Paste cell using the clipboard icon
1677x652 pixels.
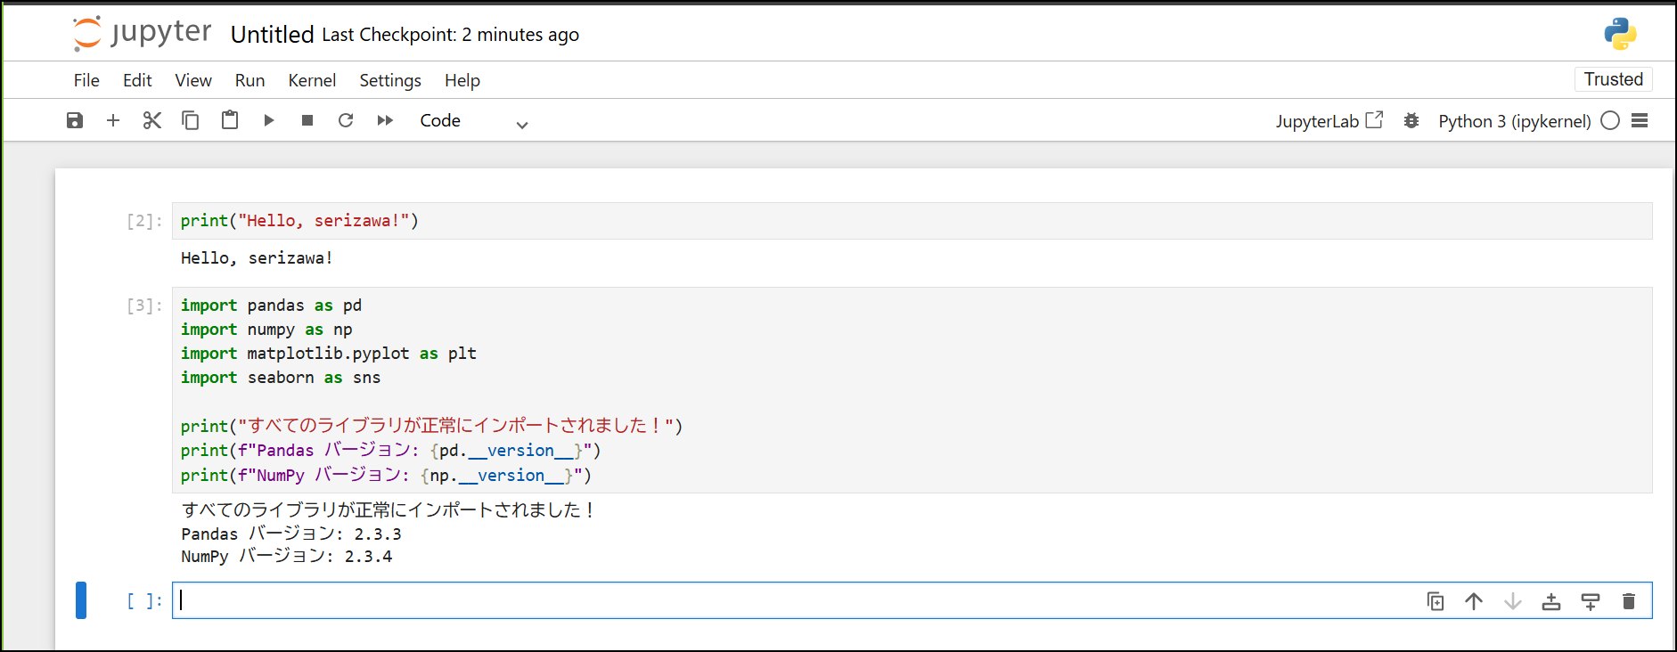(230, 120)
